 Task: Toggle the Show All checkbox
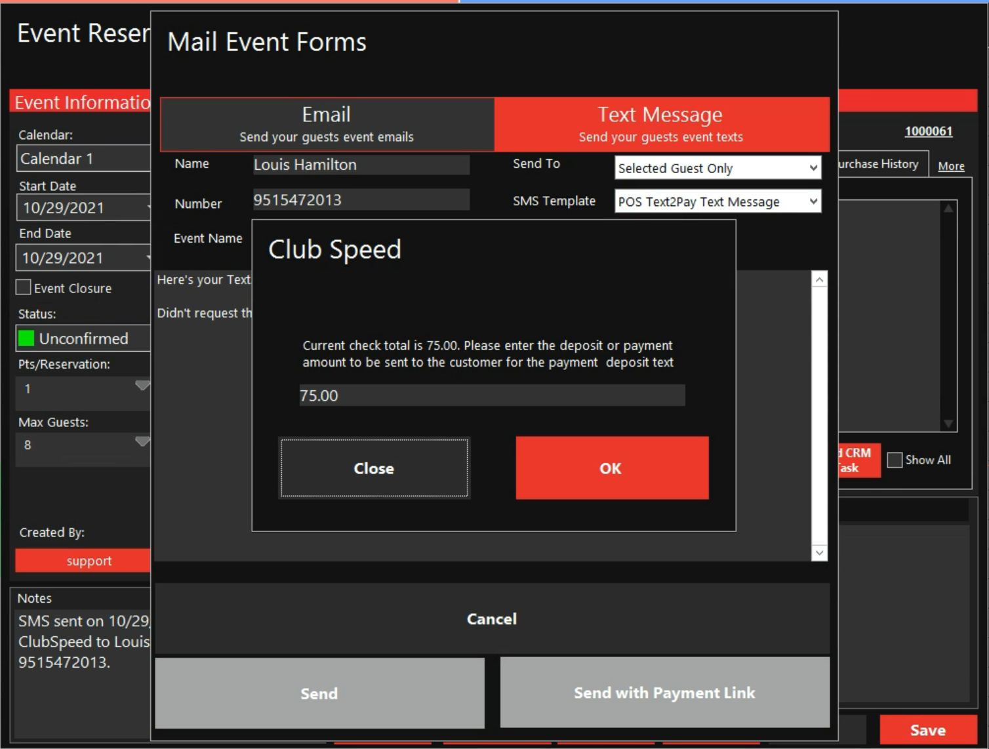(x=895, y=460)
